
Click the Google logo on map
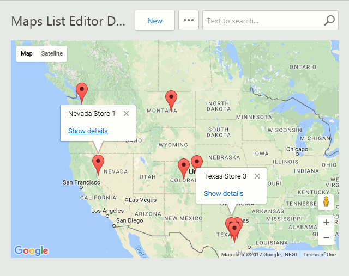click(x=31, y=250)
